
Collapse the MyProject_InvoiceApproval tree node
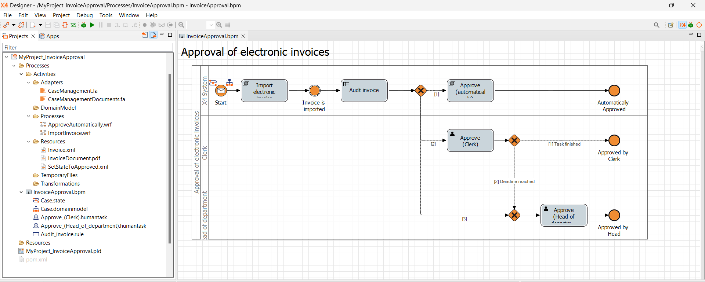[7, 57]
